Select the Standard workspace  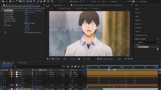(114, 1)
